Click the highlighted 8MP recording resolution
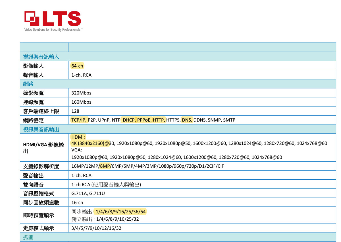341x242 pixels. 105,166
